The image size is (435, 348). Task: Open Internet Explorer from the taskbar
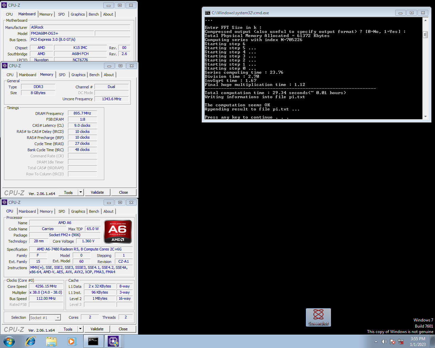coord(31,341)
